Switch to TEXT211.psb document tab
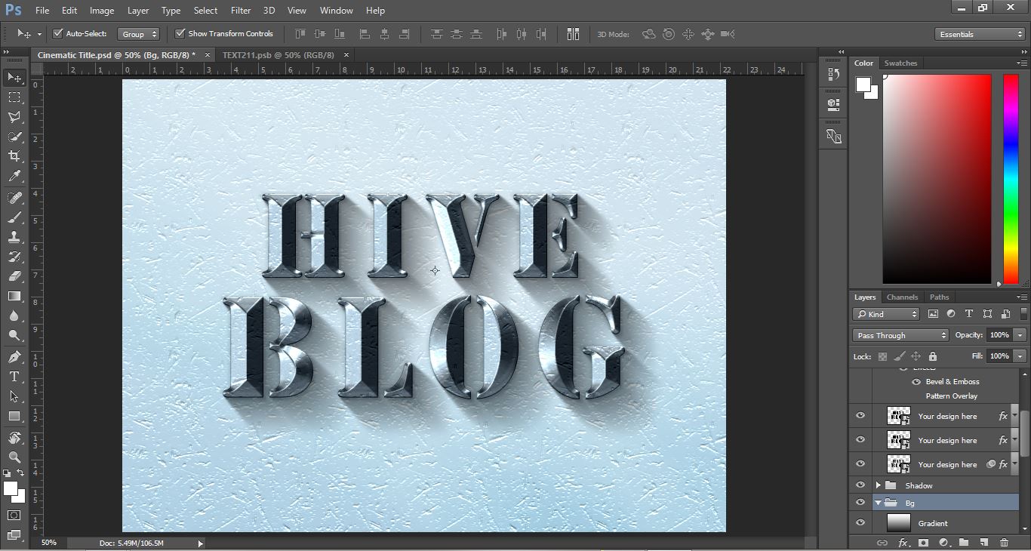 click(278, 55)
